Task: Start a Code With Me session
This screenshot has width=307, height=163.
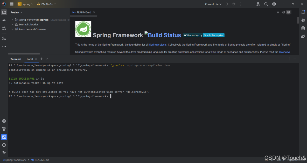Action: pos(258,4)
